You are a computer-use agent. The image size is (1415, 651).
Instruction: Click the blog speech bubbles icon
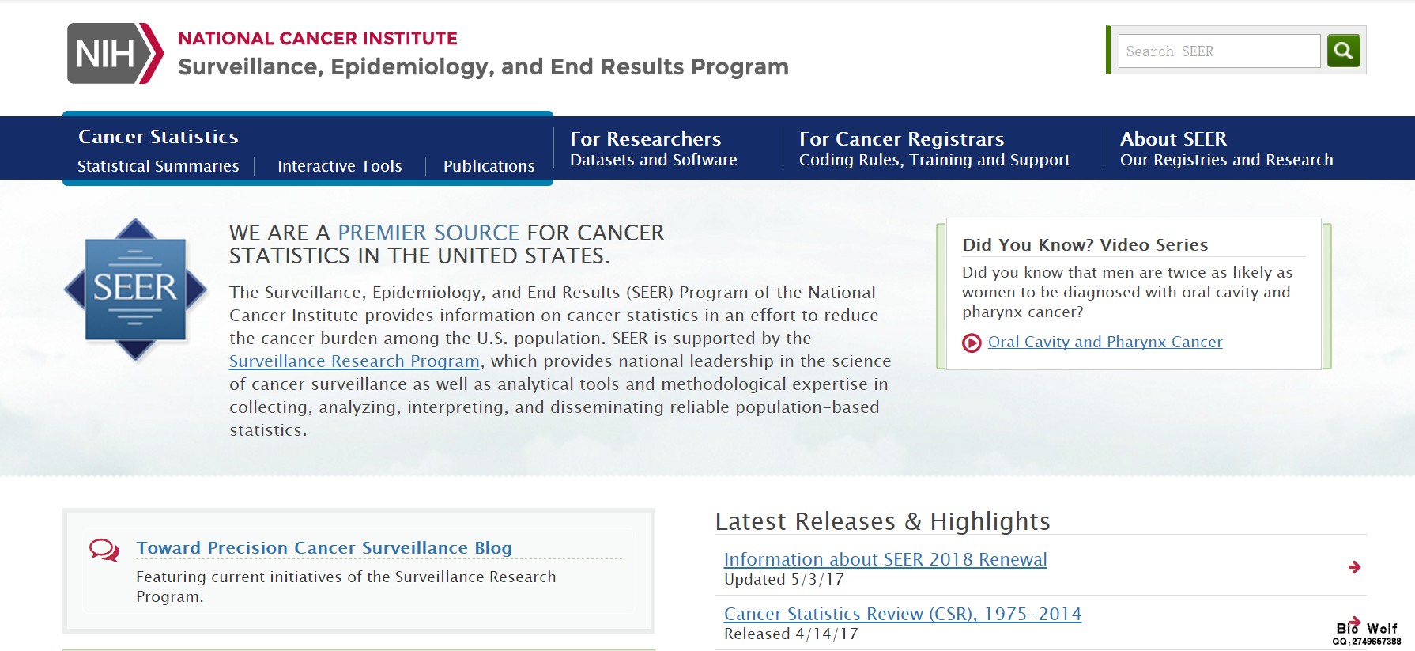point(104,550)
